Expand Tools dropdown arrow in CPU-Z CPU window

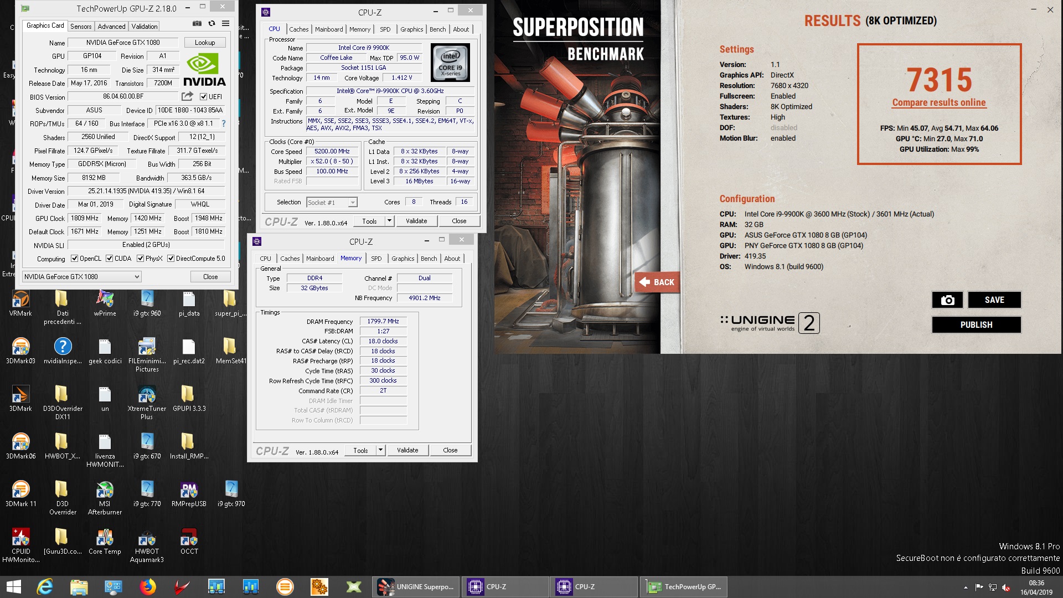[389, 221]
